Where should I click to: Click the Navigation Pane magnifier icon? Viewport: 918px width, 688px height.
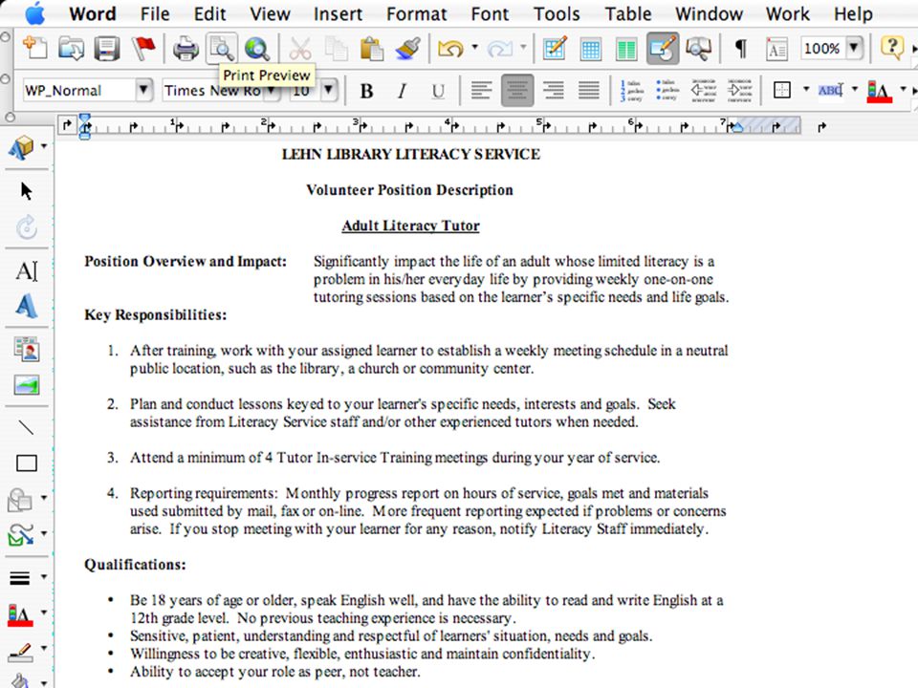pos(698,48)
